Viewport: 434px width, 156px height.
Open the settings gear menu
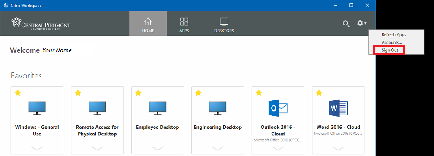(361, 23)
